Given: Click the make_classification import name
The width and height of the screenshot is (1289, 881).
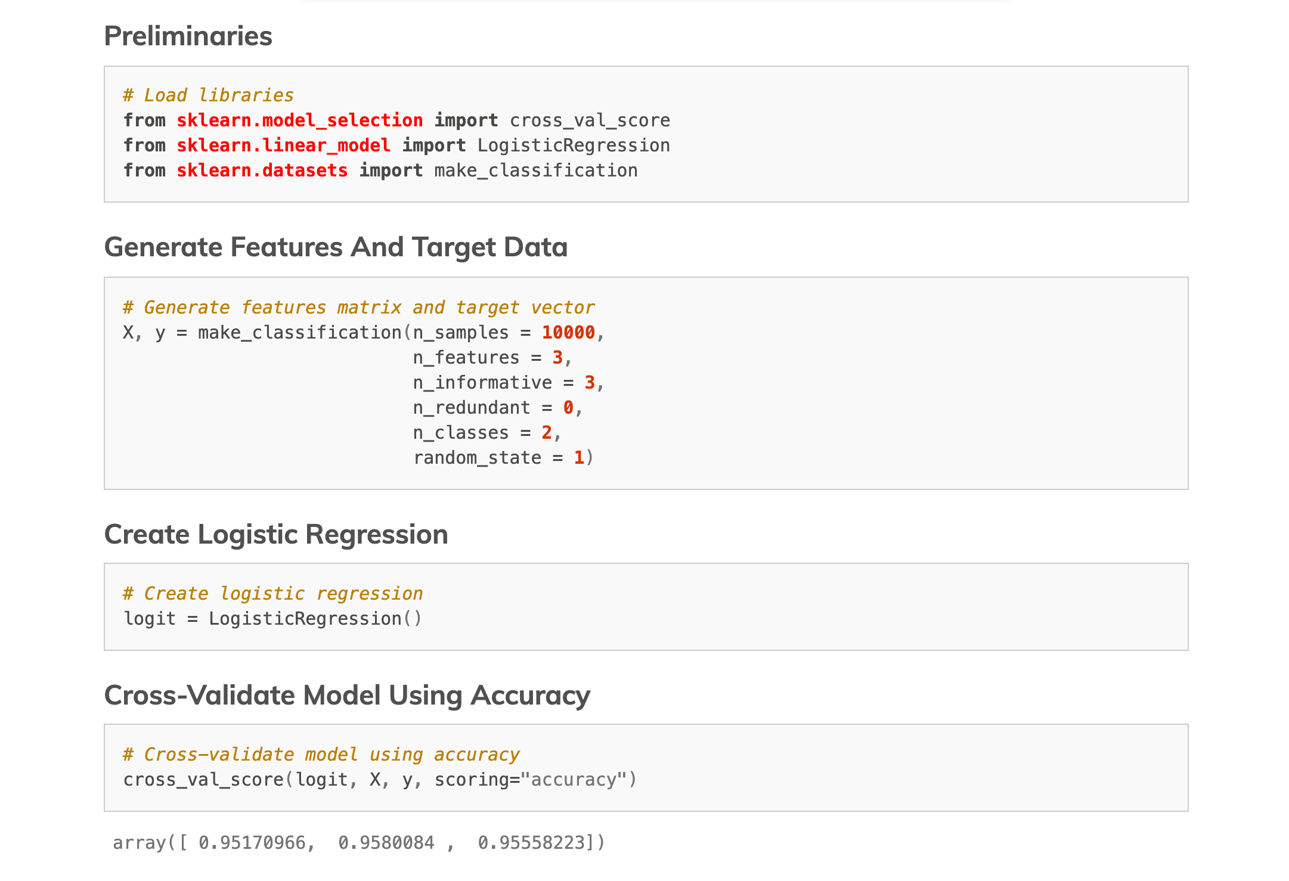Looking at the screenshot, I should pos(536,170).
